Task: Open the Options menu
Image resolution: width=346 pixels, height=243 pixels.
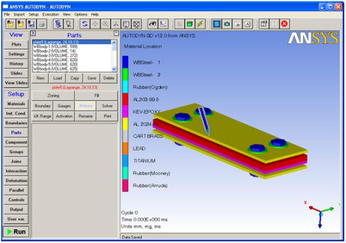Action: click(x=81, y=14)
